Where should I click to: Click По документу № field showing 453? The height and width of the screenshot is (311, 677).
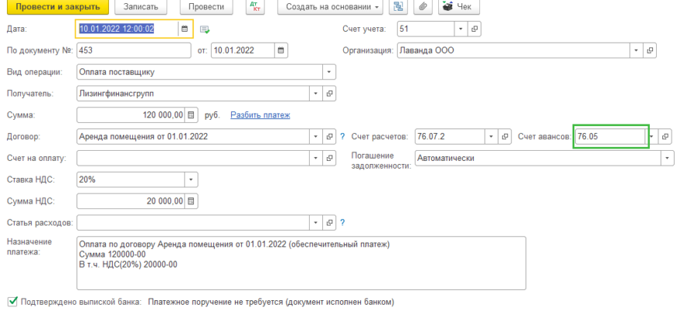(x=133, y=51)
